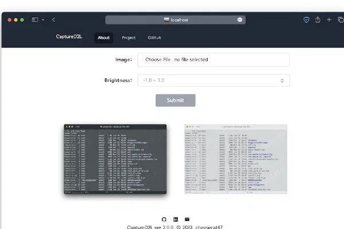Open the privacy shield icon in toolbar
This screenshot has width=344, height=229.
pos(306,19)
